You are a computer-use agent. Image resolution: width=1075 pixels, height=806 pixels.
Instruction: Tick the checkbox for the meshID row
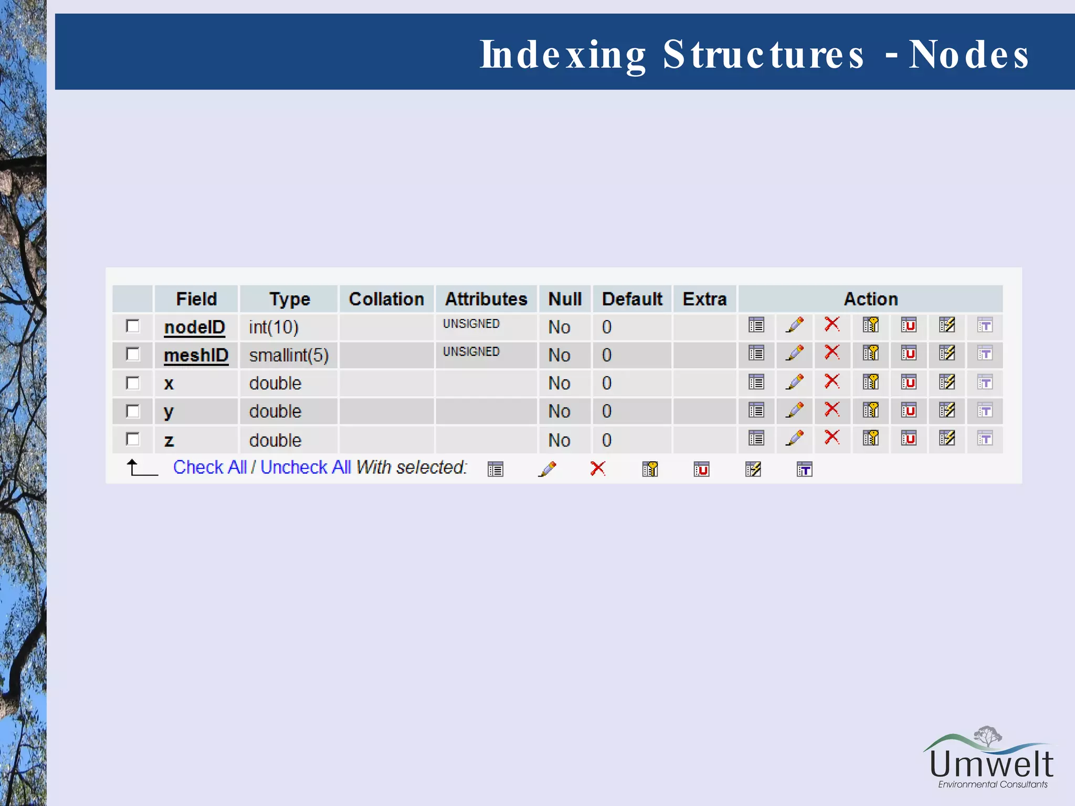pos(133,354)
